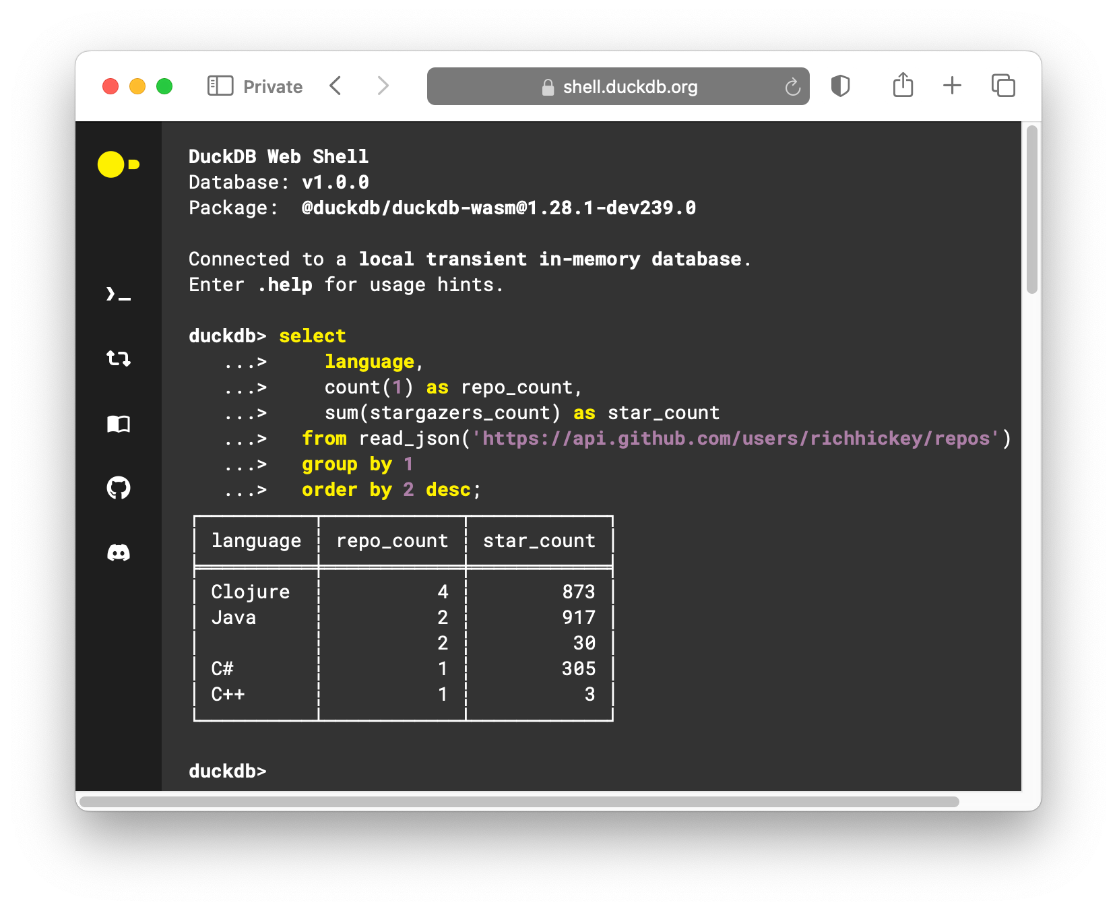Image resolution: width=1117 pixels, height=911 pixels.
Task: Open the documentation book icon
Action: coord(119,424)
